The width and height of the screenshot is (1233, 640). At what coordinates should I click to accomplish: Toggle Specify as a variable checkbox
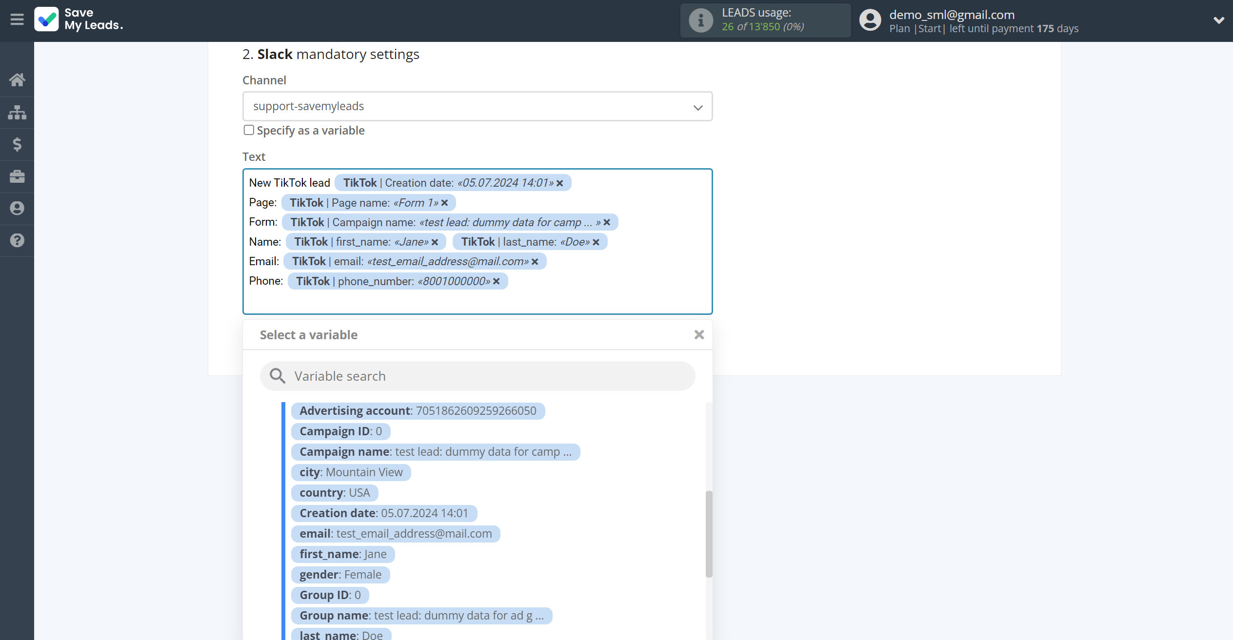tap(249, 130)
